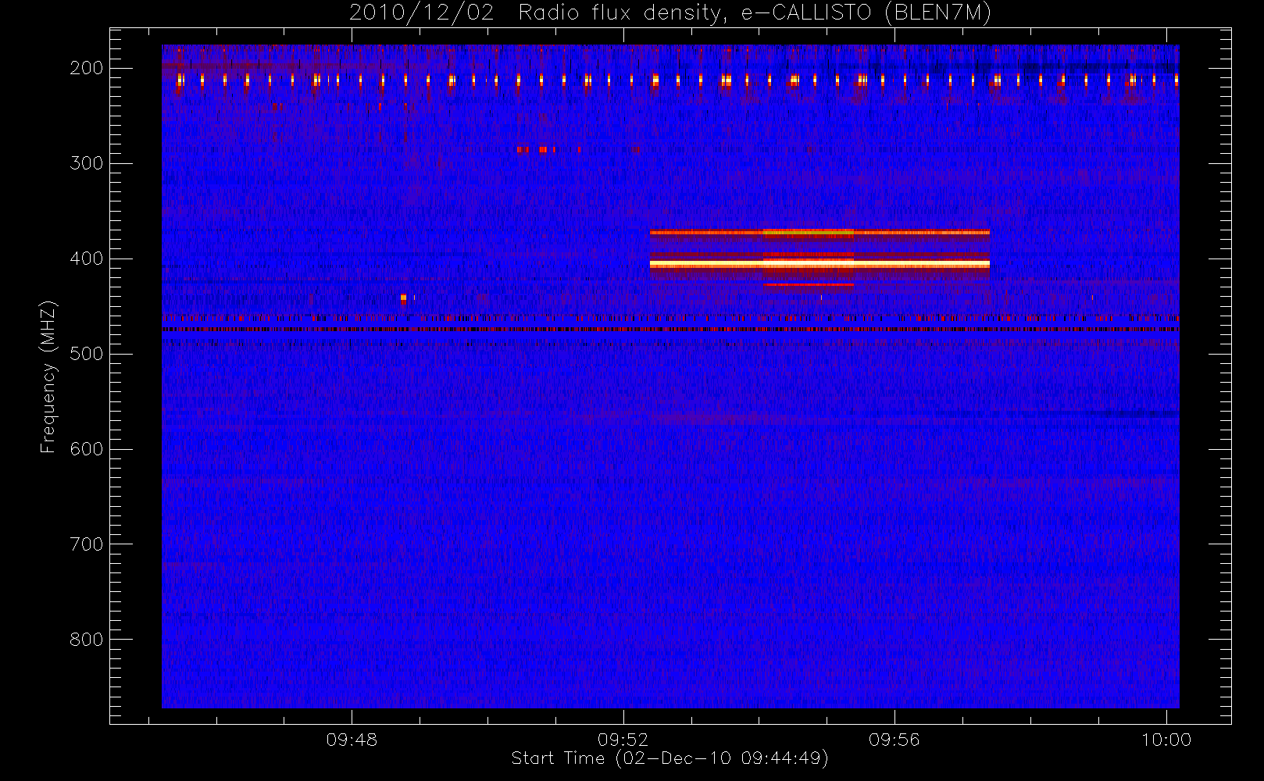The width and height of the screenshot is (1264, 781).
Task: Click the 400 frequency tick label
Action: [86, 259]
